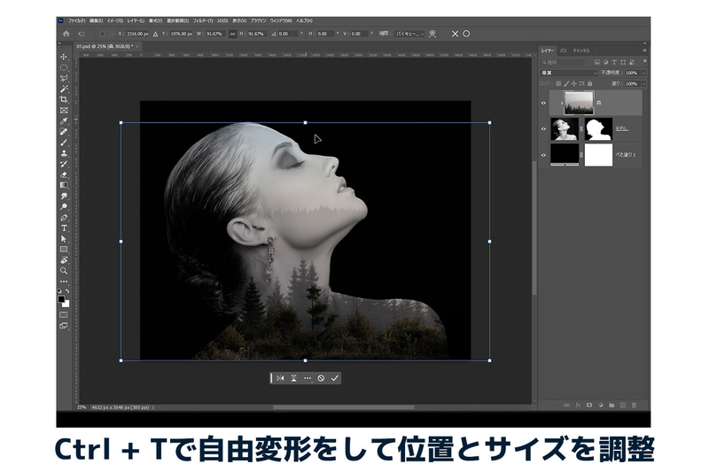
Task: Hide the forest image layer
Action: [x=543, y=103]
